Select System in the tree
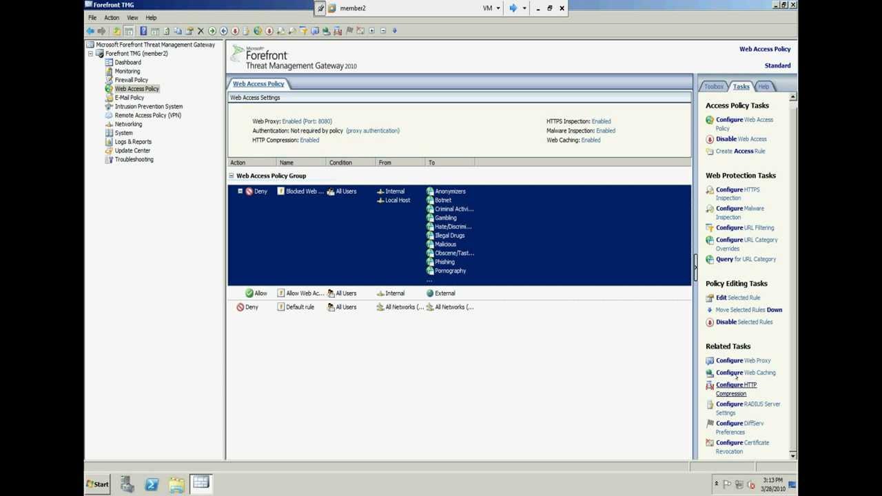This screenshot has width=882, height=496. [123, 133]
